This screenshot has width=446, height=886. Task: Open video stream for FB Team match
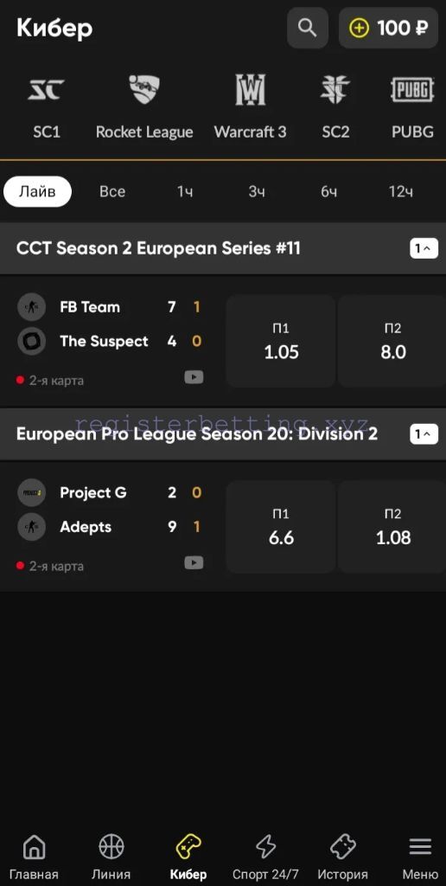coord(194,377)
